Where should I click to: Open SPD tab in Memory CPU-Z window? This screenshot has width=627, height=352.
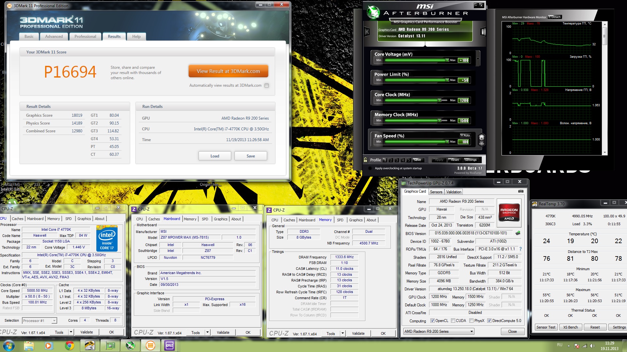(340, 220)
